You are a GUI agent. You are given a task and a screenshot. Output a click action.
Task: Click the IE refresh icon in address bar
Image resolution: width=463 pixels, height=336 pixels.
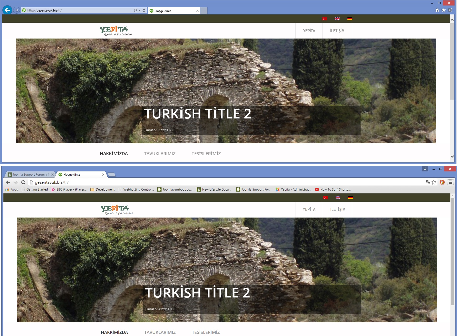pyautogui.click(x=144, y=10)
